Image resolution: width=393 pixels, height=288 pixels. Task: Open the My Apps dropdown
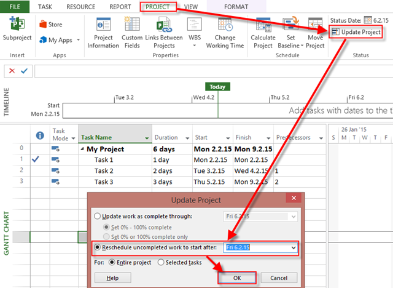pyautogui.click(x=56, y=40)
